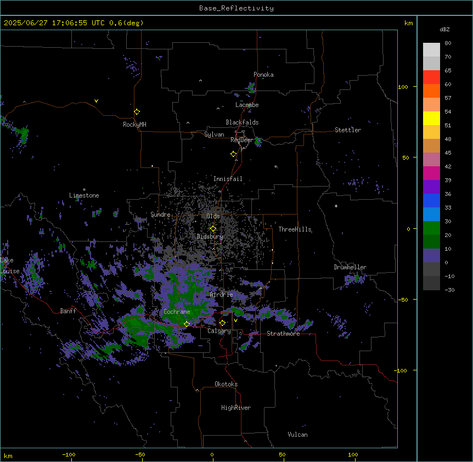Click the 65 value in the dBZ legend
473x462 pixels.
coord(448,71)
